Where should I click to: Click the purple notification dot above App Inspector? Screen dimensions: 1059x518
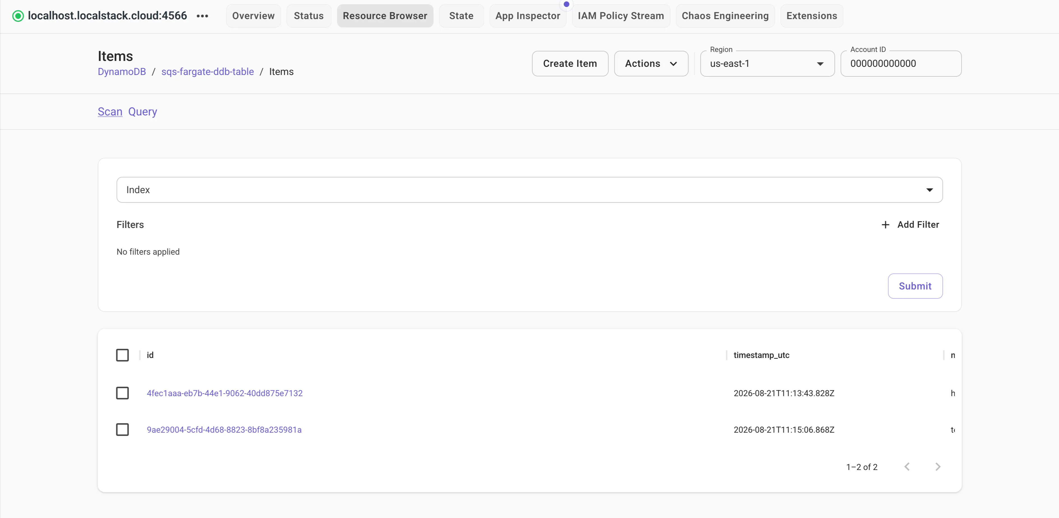tap(566, 4)
